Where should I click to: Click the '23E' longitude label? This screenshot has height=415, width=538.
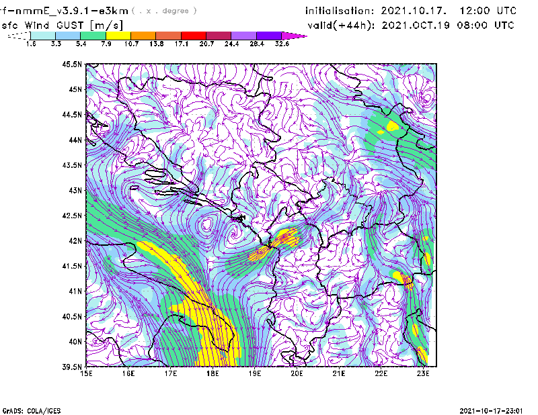[x=423, y=373]
